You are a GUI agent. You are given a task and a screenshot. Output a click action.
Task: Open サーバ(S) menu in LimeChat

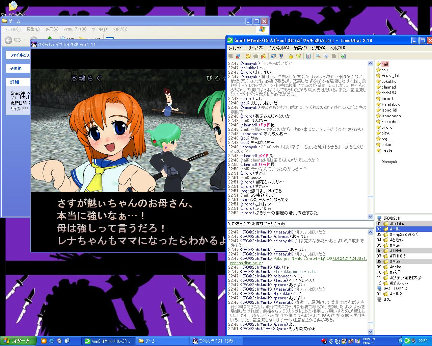(x=256, y=48)
